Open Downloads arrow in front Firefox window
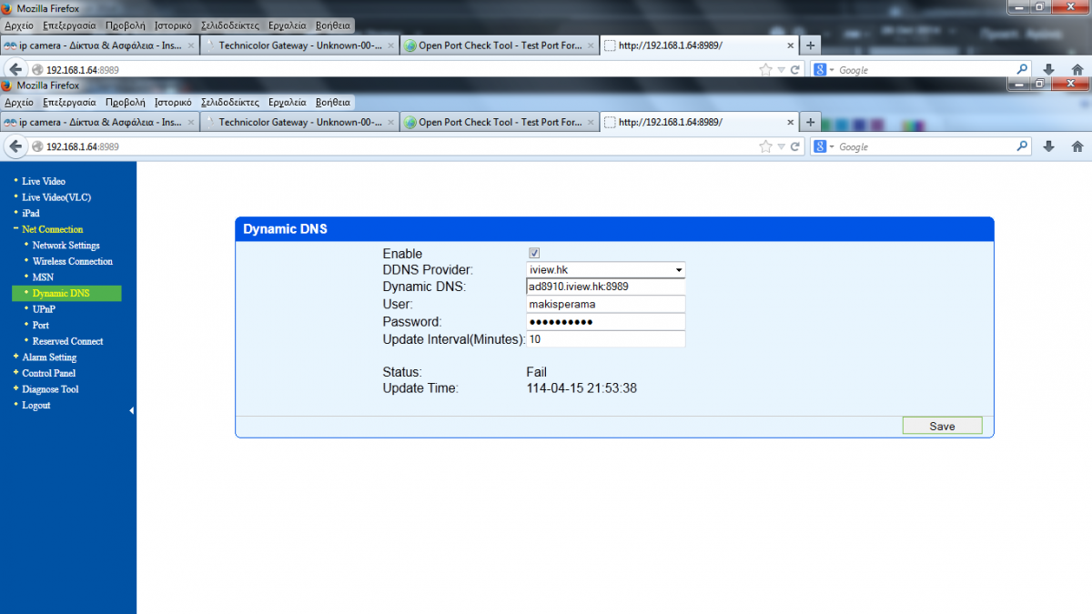The image size is (1092, 614). pyautogui.click(x=1048, y=146)
